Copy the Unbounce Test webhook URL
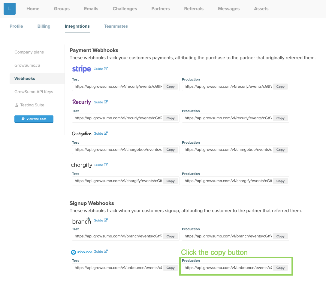326x287 pixels. [x=171, y=268]
